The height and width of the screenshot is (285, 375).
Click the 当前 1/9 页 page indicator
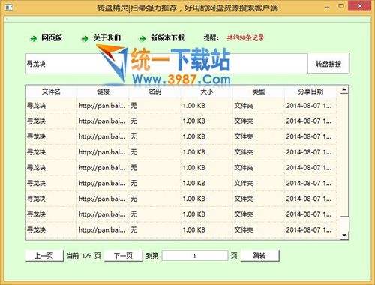pyautogui.click(x=84, y=256)
